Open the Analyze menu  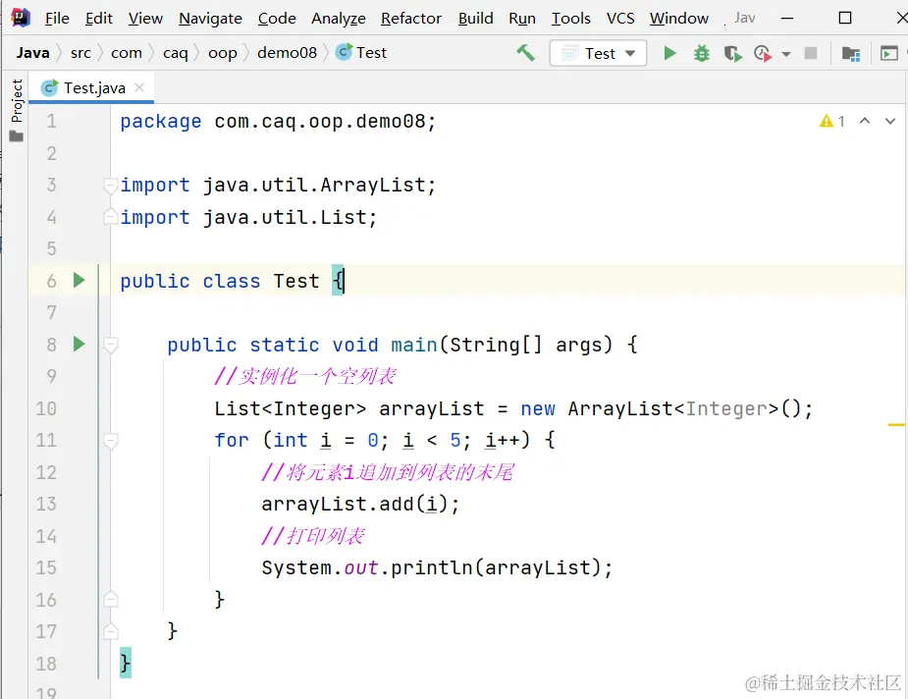[339, 19]
